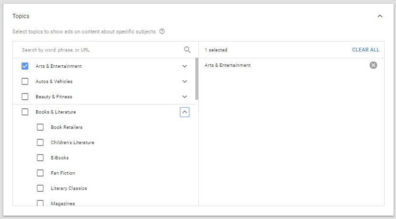
Task: Expand the Autos & Vehicles category
Action: 184,82
